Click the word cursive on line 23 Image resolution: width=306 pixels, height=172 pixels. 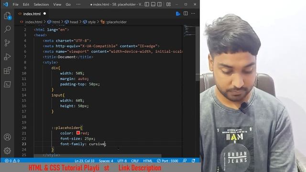[x=97, y=144]
